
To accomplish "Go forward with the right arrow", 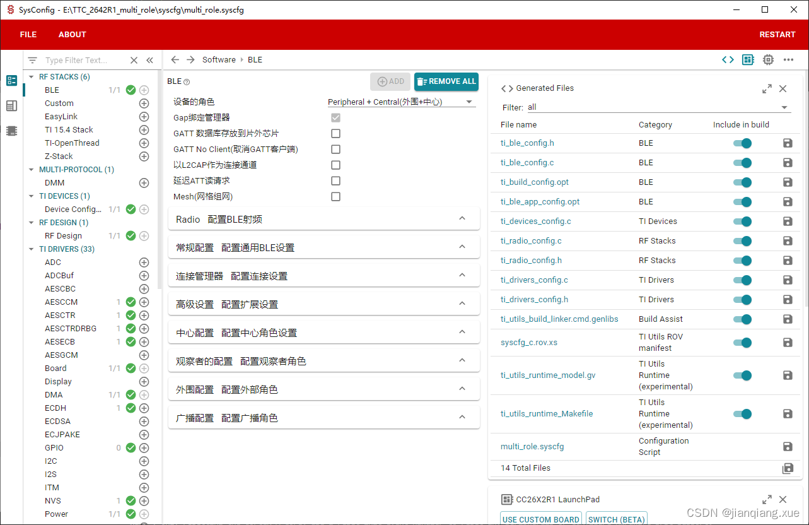I will pyautogui.click(x=190, y=60).
